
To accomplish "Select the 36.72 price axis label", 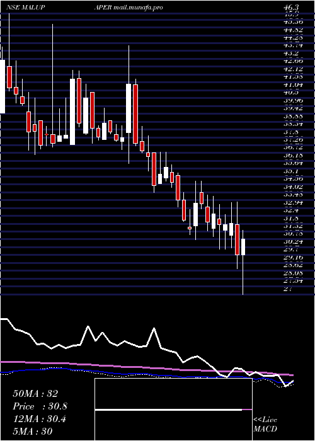I will pos(294,147).
